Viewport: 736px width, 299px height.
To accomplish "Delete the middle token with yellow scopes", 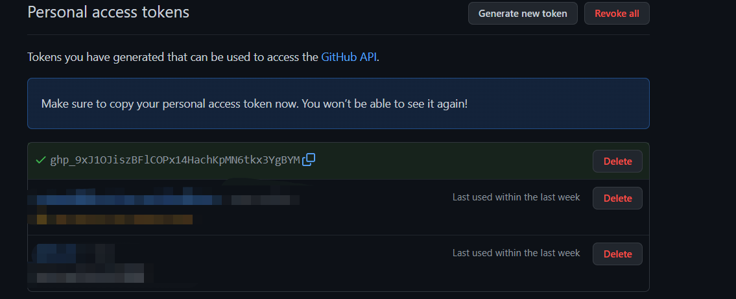I will [x=617, y=198].
